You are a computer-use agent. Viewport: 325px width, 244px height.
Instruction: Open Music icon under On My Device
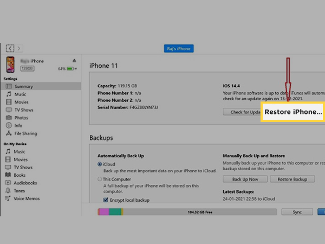tap(8, 151)
